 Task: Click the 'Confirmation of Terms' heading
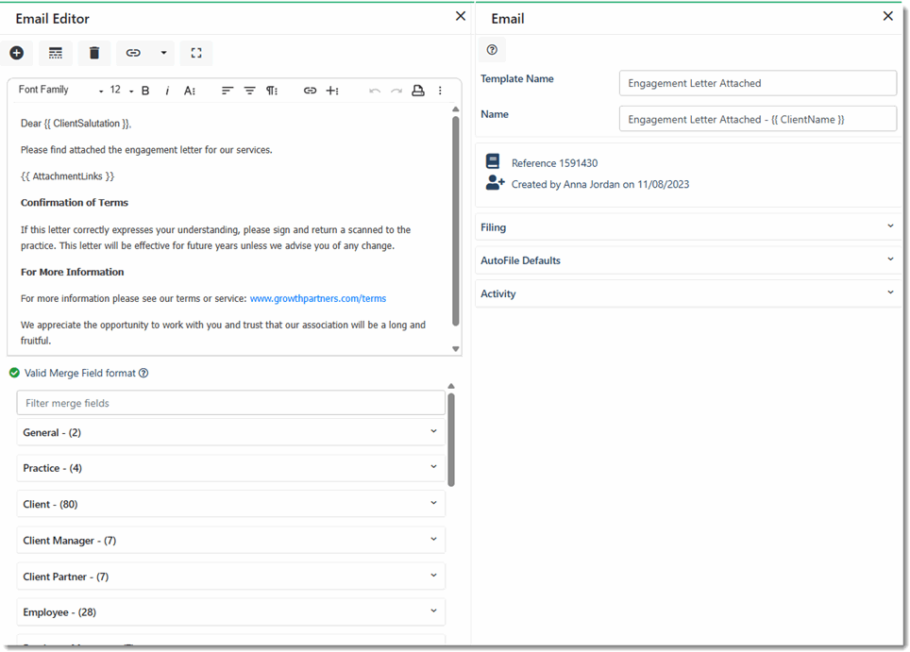75,203
